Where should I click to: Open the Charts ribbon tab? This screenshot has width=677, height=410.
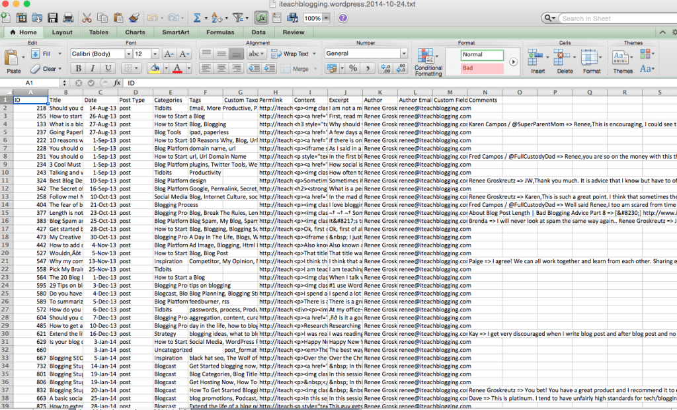click(135, 32)
